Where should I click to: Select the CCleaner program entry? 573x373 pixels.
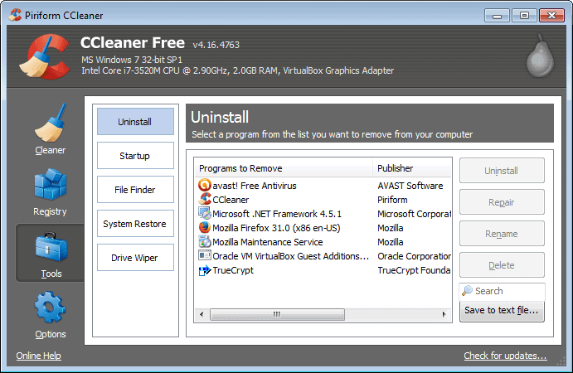(x=231, y=200)
